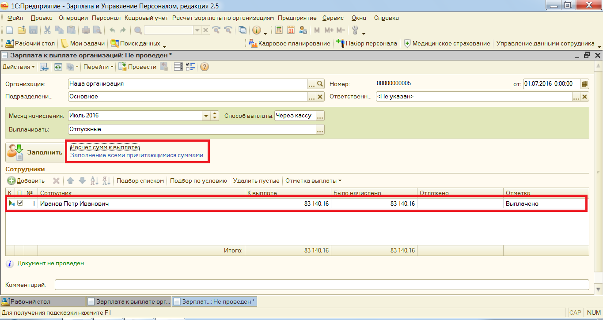Click the calendar picker next to the document date
Viewport: 603px width, 320px height.
pyautogui.click(x=584, y=84)
